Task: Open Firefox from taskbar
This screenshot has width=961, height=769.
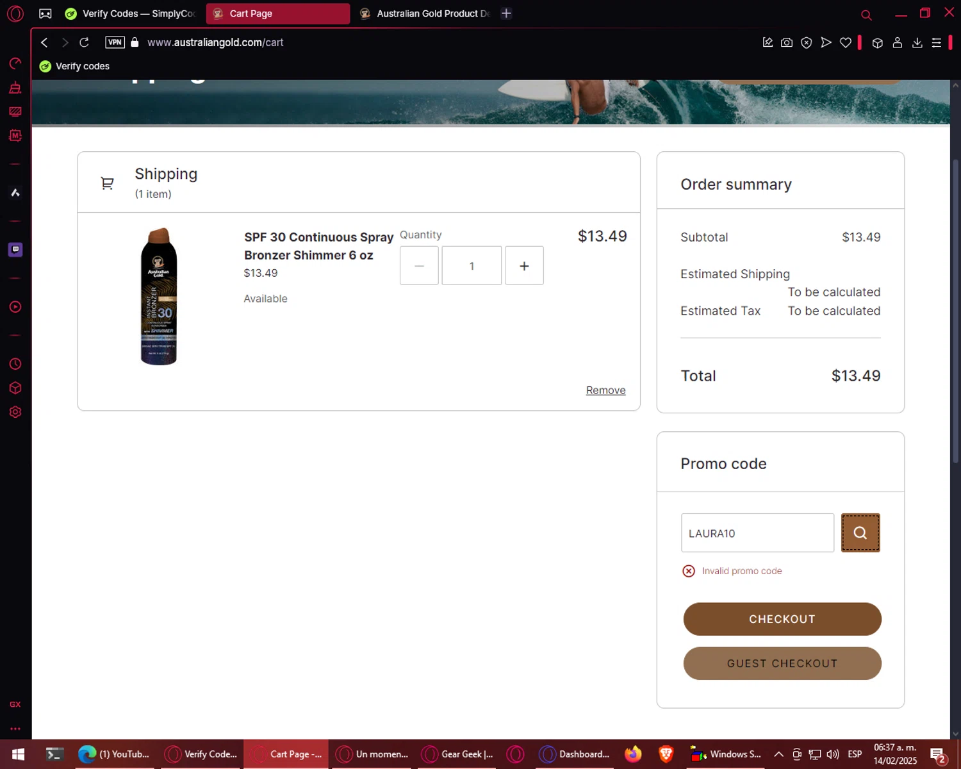Action: pos(633,754)
